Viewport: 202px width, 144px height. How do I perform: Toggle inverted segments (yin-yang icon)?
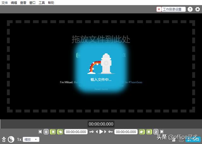pyautogui.click(x=11, y=139)
